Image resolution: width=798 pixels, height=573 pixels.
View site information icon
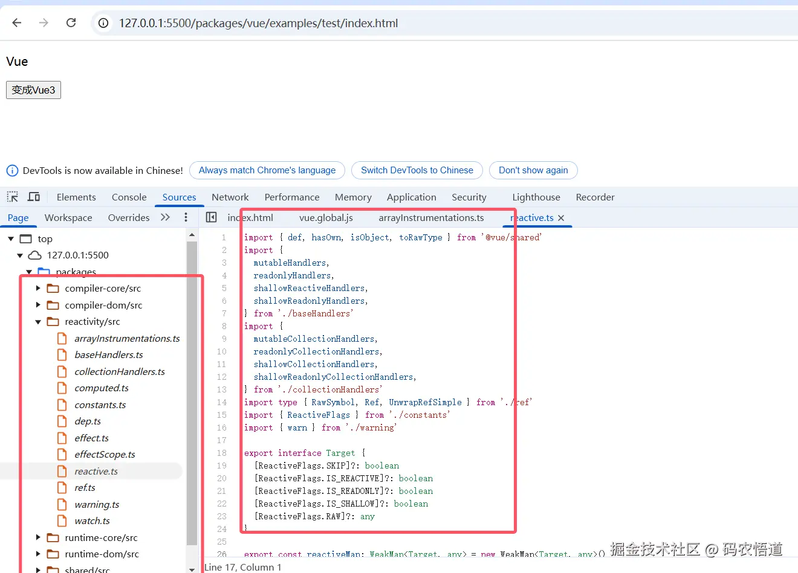coord(103,23)
